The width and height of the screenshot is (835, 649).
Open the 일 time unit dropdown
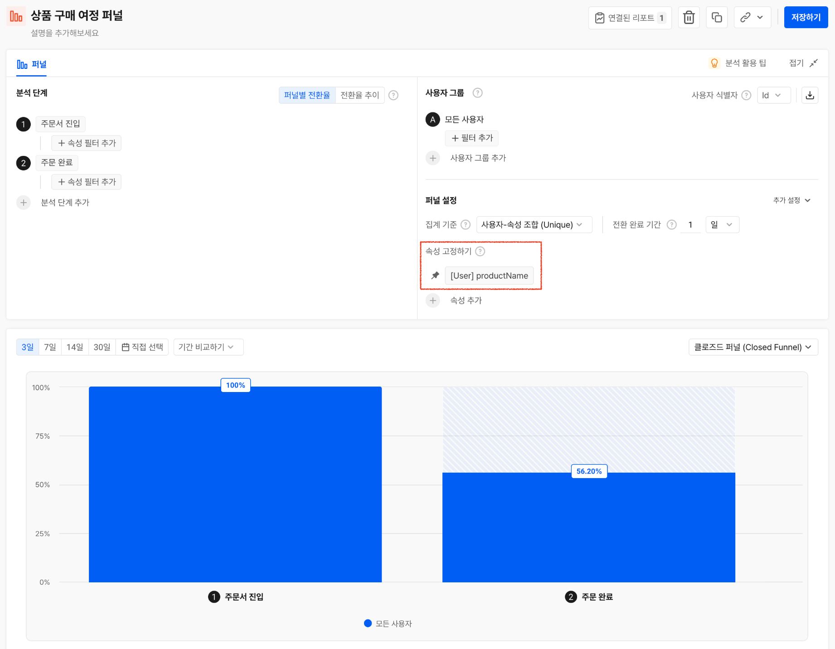[x=723, y=225]
